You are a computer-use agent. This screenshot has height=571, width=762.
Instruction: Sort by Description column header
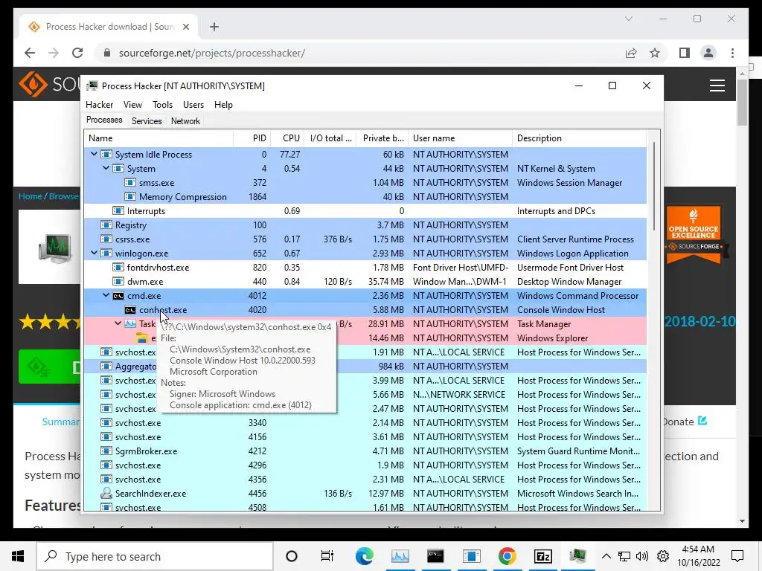coord(579,138)
